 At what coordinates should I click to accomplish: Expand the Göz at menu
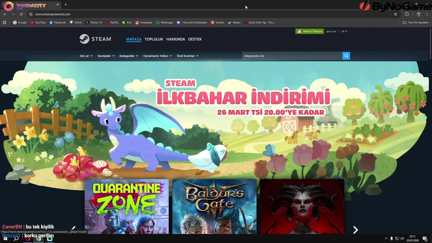[x=86, y=56]
